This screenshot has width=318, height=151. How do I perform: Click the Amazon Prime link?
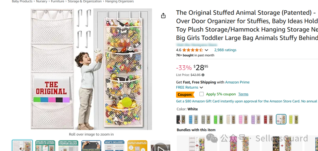(237, 82)
